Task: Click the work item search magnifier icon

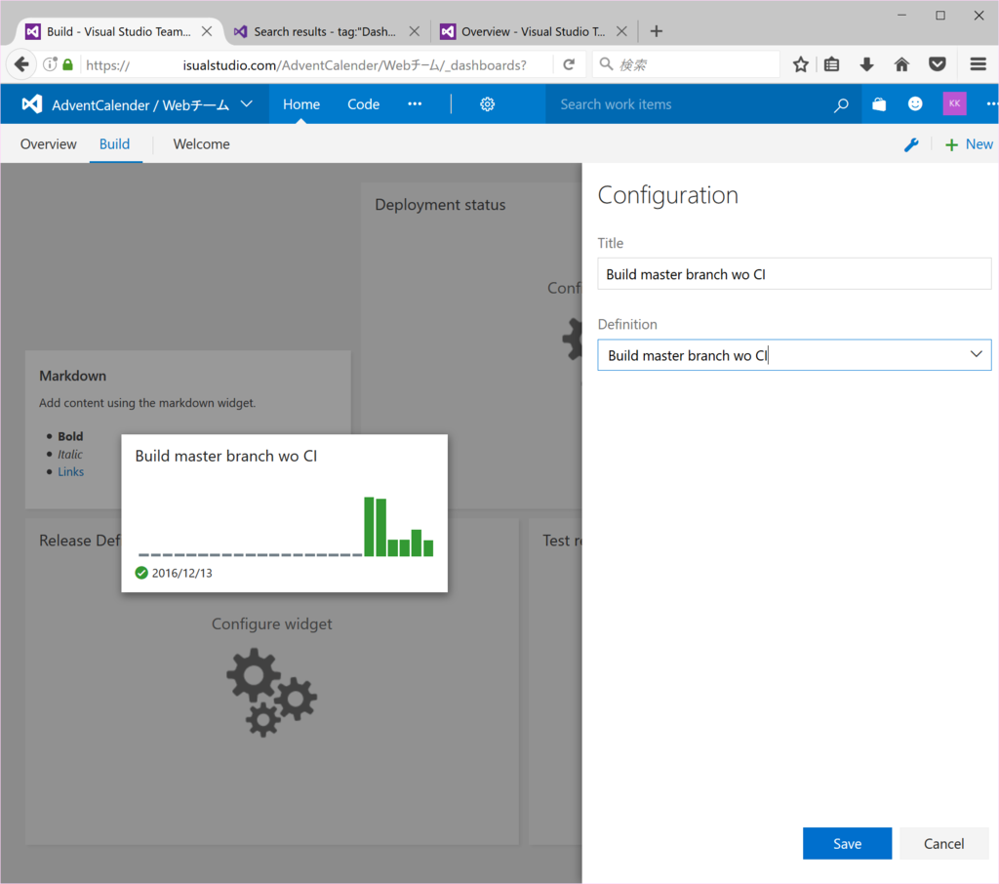Action: coord(841,104)
